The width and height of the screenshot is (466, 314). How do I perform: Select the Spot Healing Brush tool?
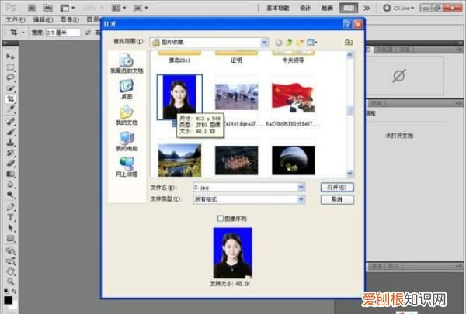pos(10,121)
